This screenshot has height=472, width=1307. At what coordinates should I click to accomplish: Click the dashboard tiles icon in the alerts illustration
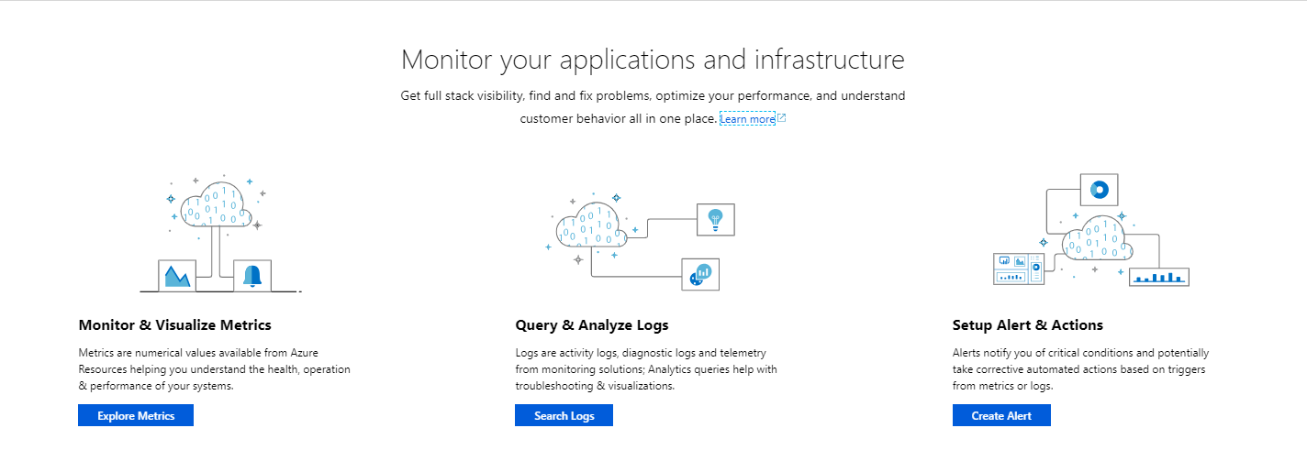(x=1021, y=269)
